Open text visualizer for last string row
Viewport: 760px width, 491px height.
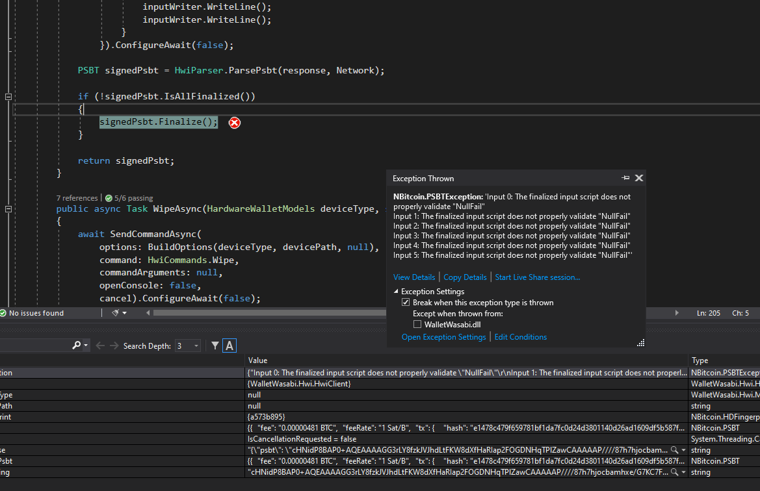pyautogui.click(x=674, y=472)
